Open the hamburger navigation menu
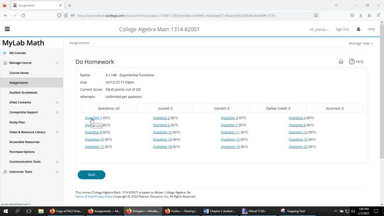This screenshot has height=216, width=384. point(7,29)
